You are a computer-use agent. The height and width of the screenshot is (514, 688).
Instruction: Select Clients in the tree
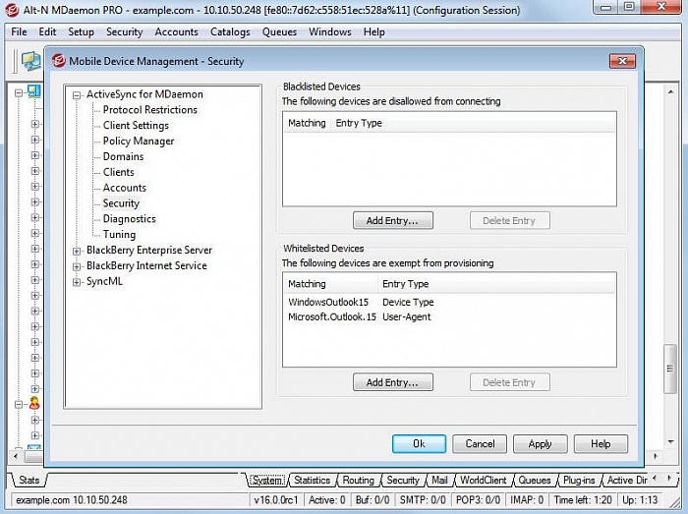tap(119, 172)
